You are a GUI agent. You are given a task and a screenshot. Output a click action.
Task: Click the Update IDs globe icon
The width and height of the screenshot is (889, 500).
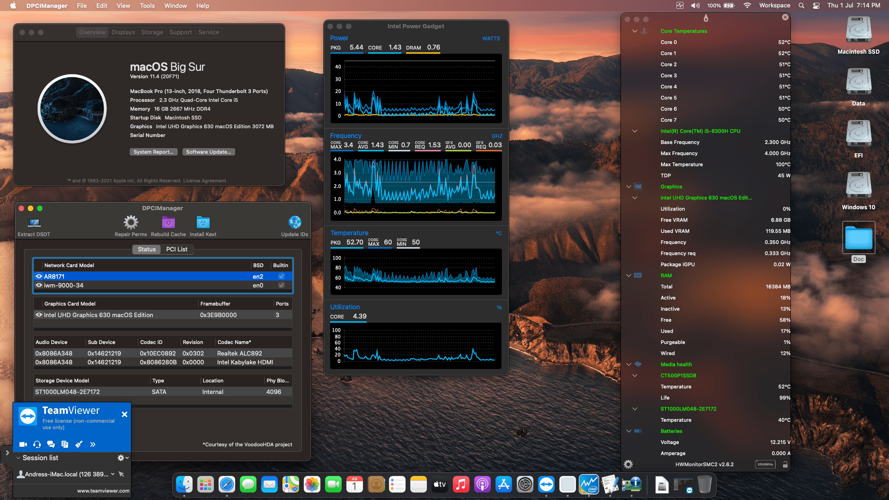point(294,223)
